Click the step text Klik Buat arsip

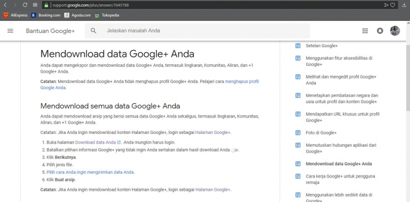61,180
